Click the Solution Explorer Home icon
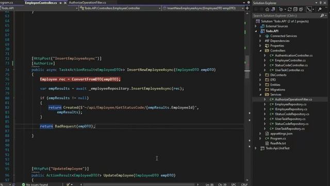Screen dimensions: 330x186 pyautogui.click(x=267, y=9)
